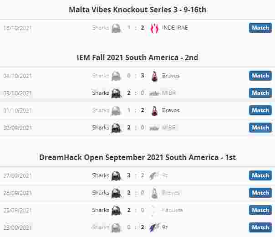
Task: Click the 9z logo on 23/09/2021 row
Action: (x=154, y=227)
